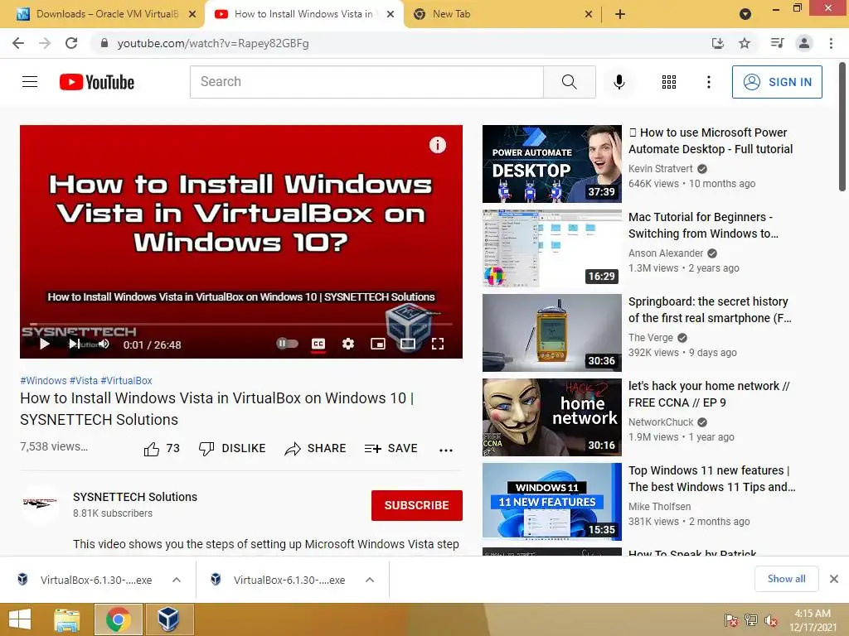Select the How to Install Windows Vista tab
Screen dimensions: 849x636
click(303, 14)
